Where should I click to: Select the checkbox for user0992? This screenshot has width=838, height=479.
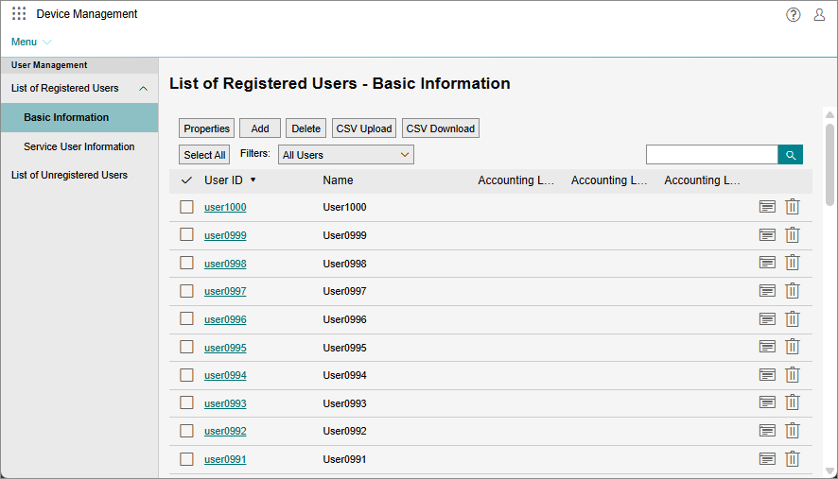pyautogui.click(x=187, y=431)
